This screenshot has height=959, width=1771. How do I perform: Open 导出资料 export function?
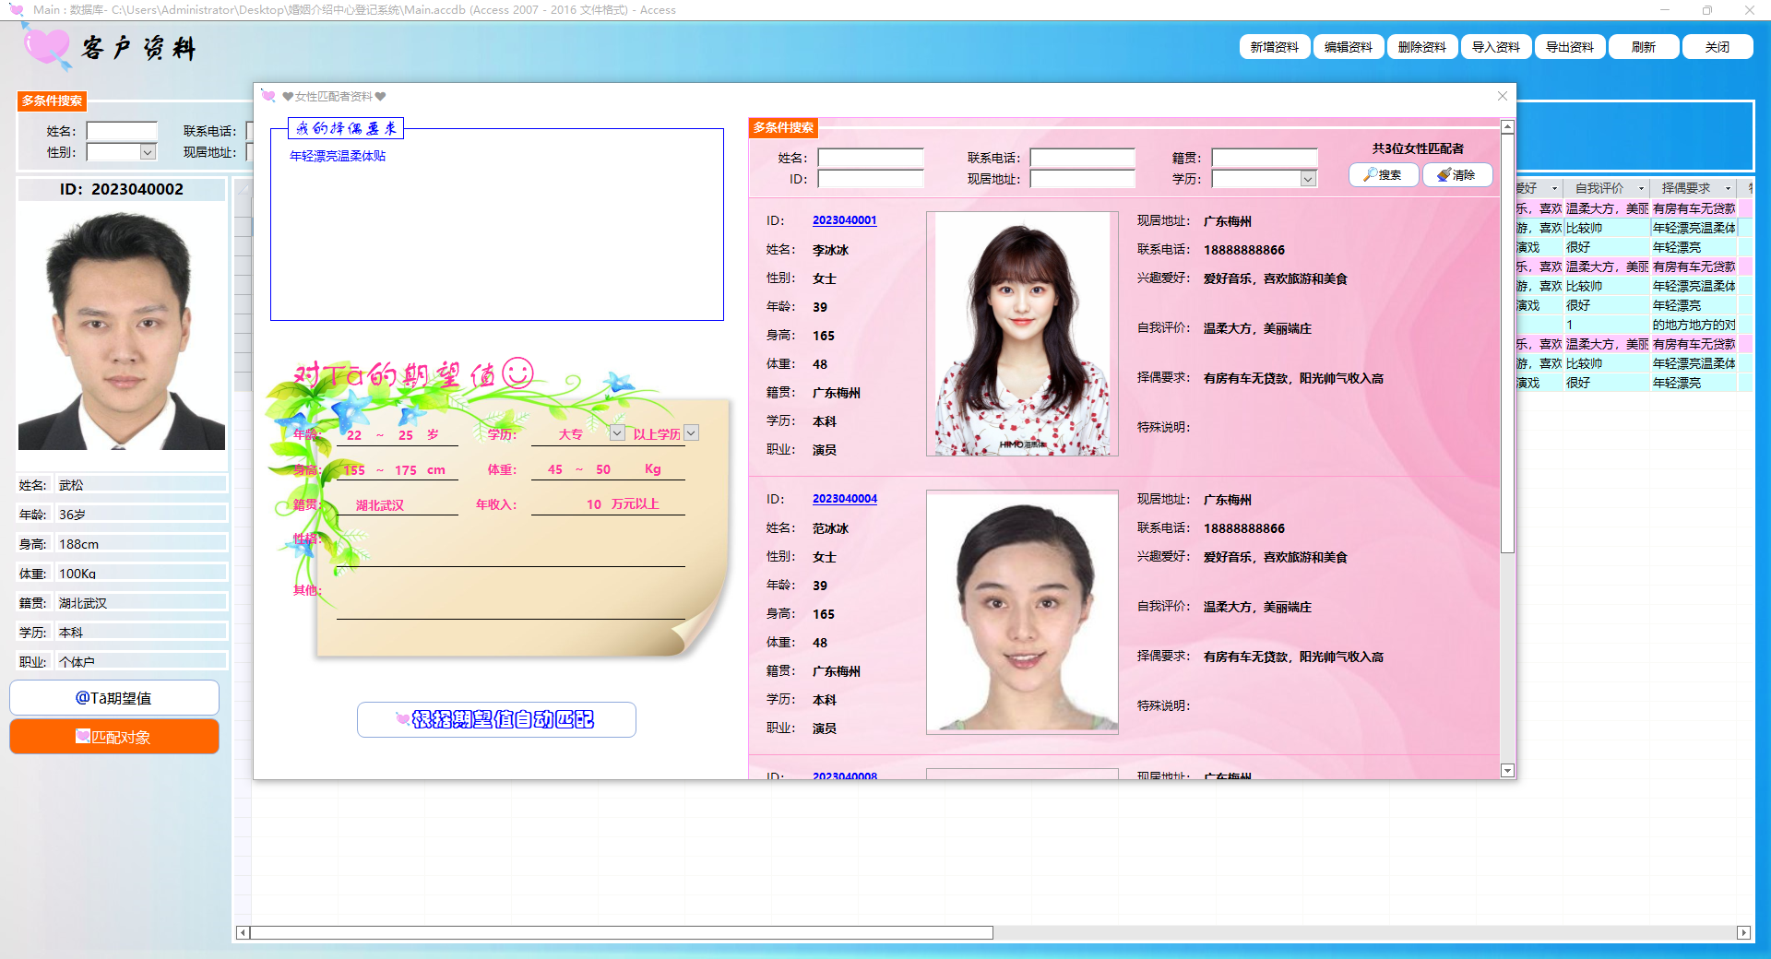coord(1569,47)
